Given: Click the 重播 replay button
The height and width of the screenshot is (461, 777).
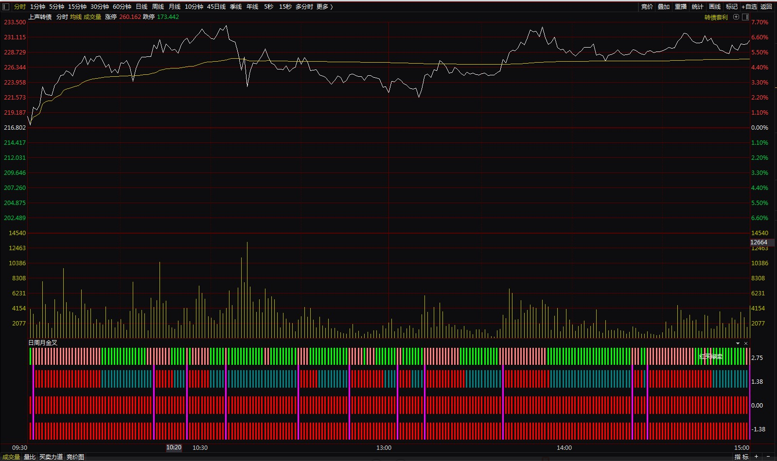Looking at the screenshot, I should [681, 6].
